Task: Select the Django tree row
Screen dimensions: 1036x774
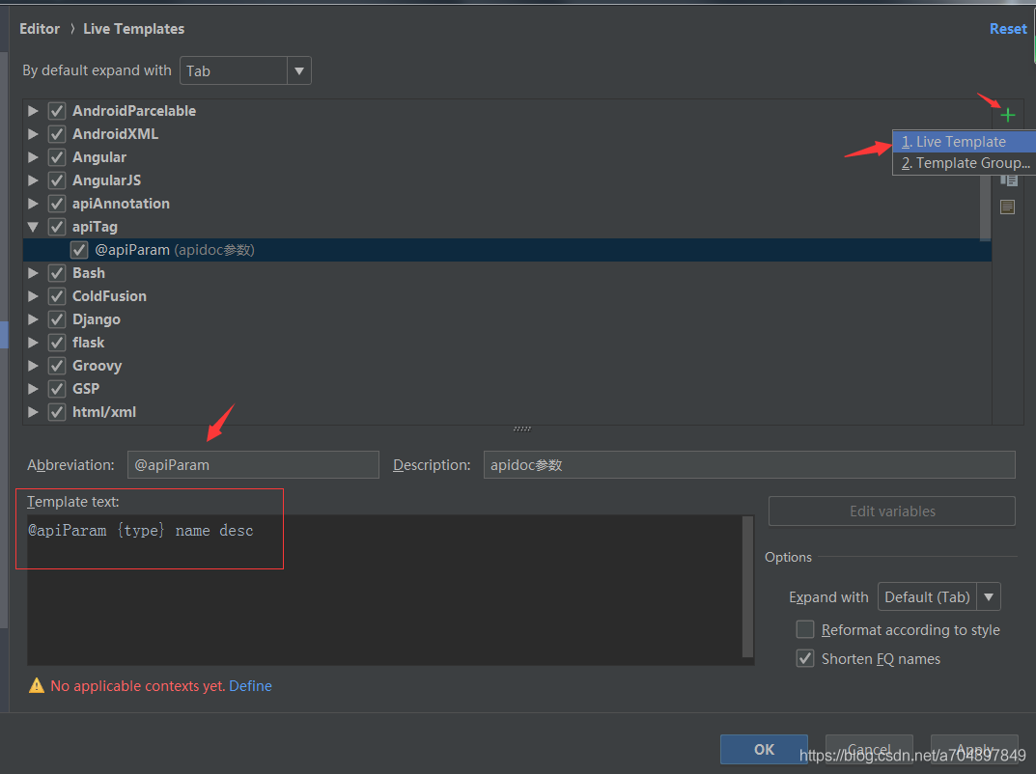Action: pos(507,319)
